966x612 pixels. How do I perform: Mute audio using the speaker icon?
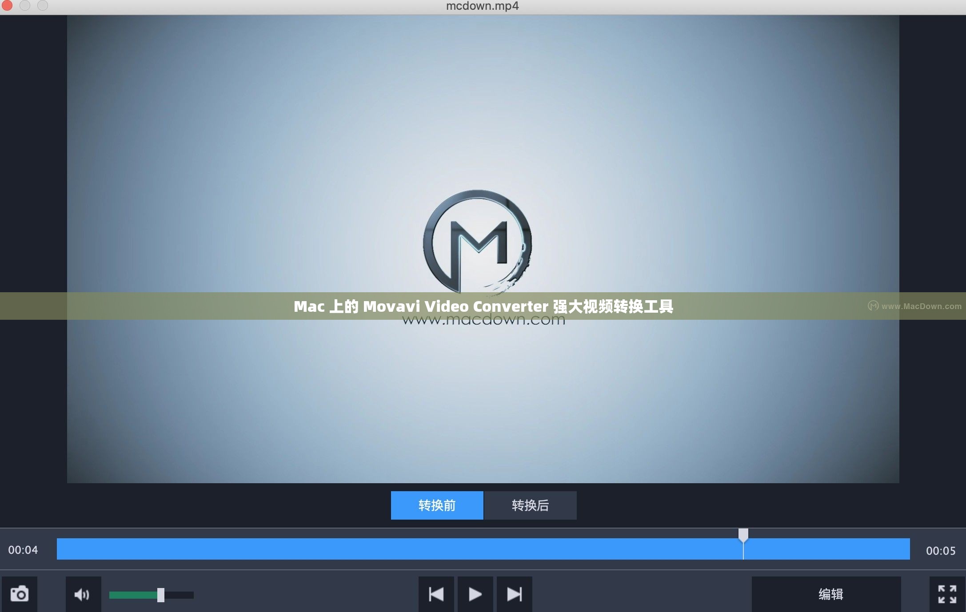[x=83, y=594]
